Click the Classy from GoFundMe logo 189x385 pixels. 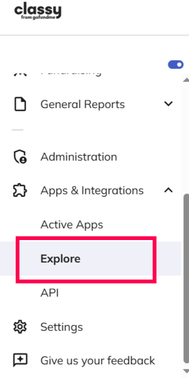click(x=38, y=11)
